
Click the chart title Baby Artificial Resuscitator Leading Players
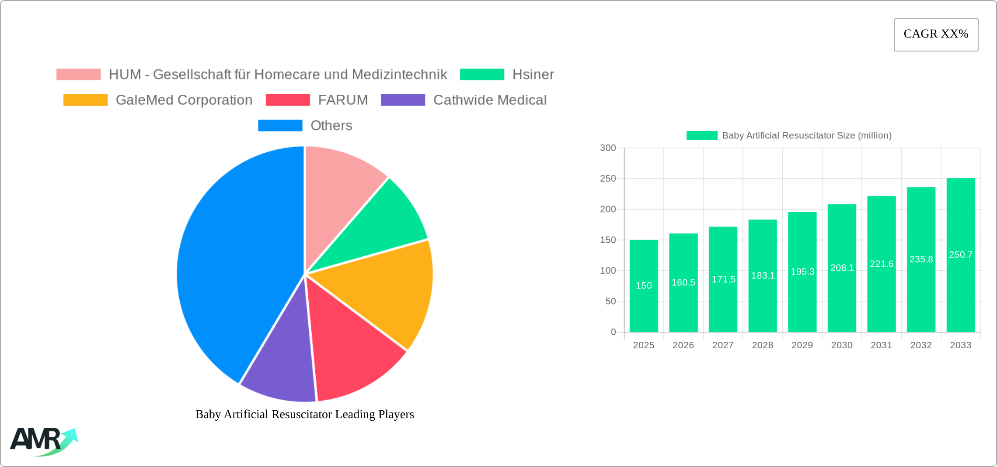coord(304,415)
